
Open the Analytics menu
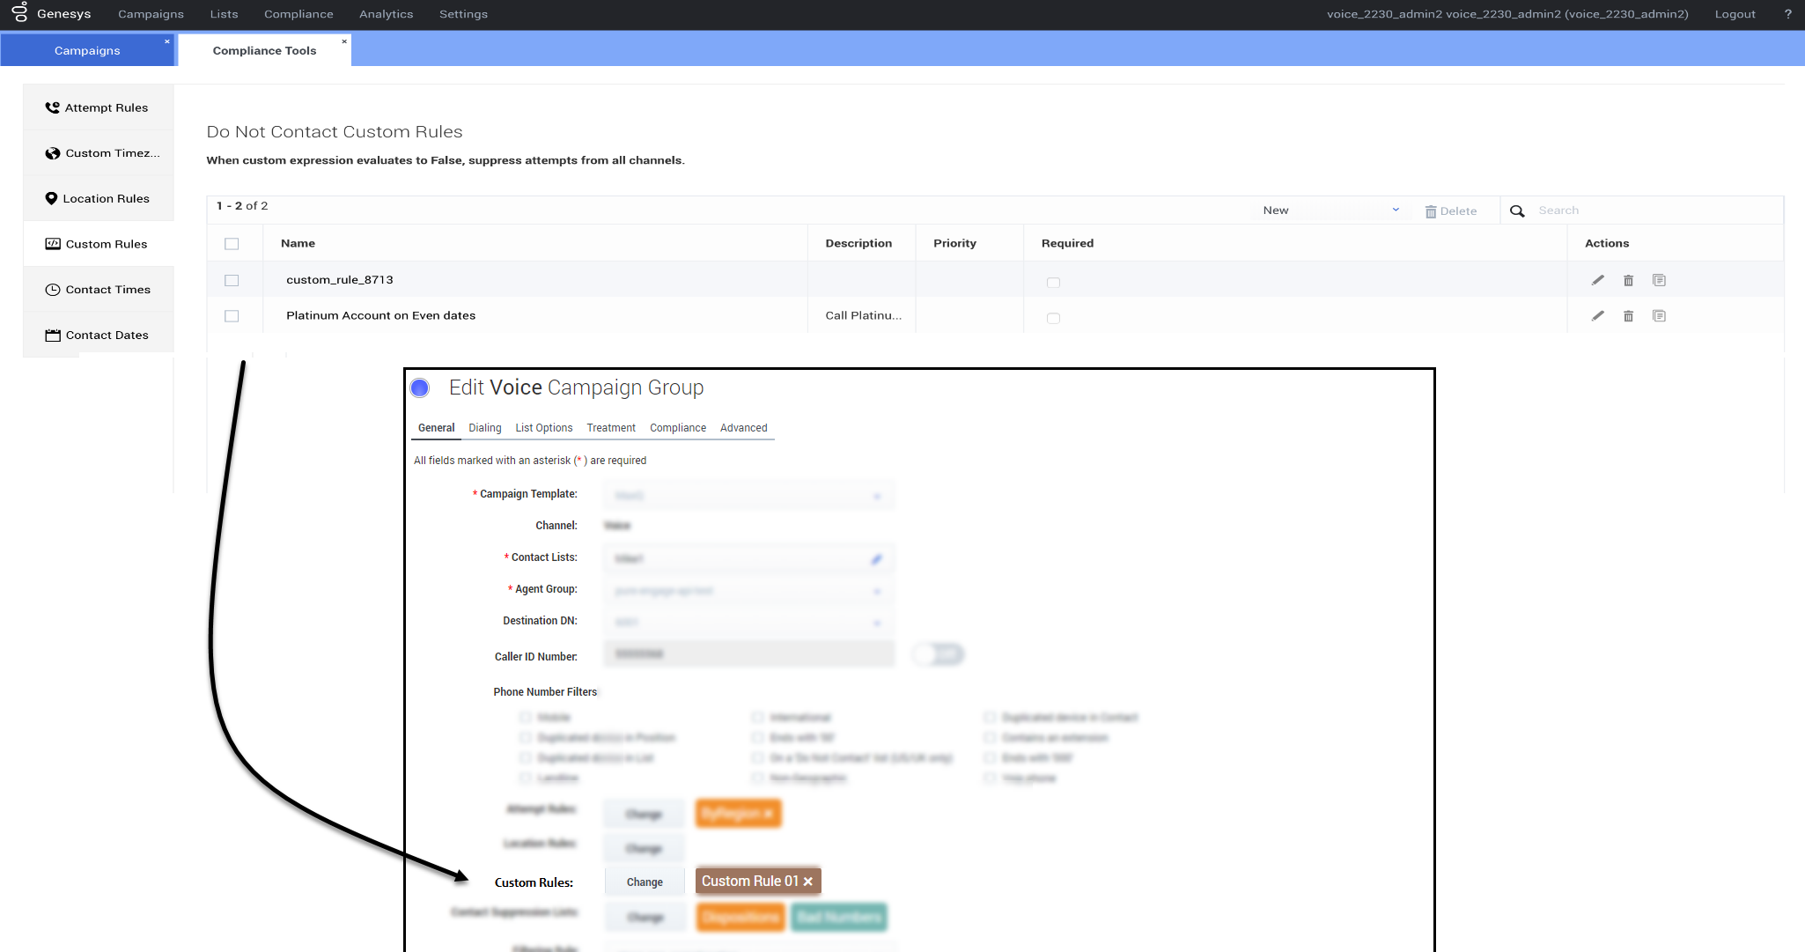pos(386,14)
